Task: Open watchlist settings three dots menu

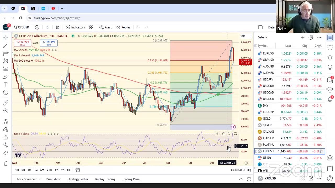Action: [319, 37]
